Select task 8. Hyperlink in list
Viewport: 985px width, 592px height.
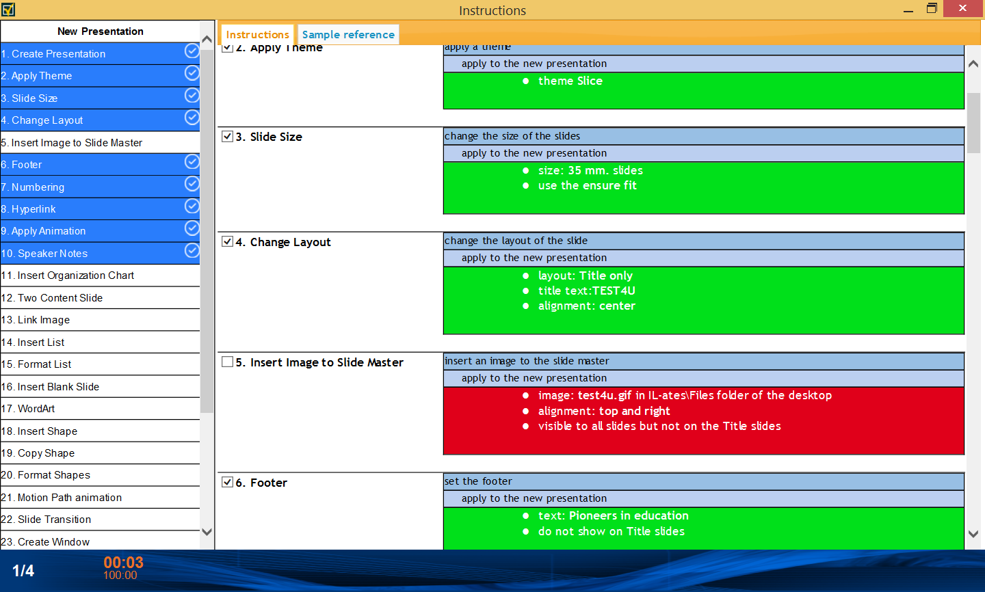click(x=100, y=208)
